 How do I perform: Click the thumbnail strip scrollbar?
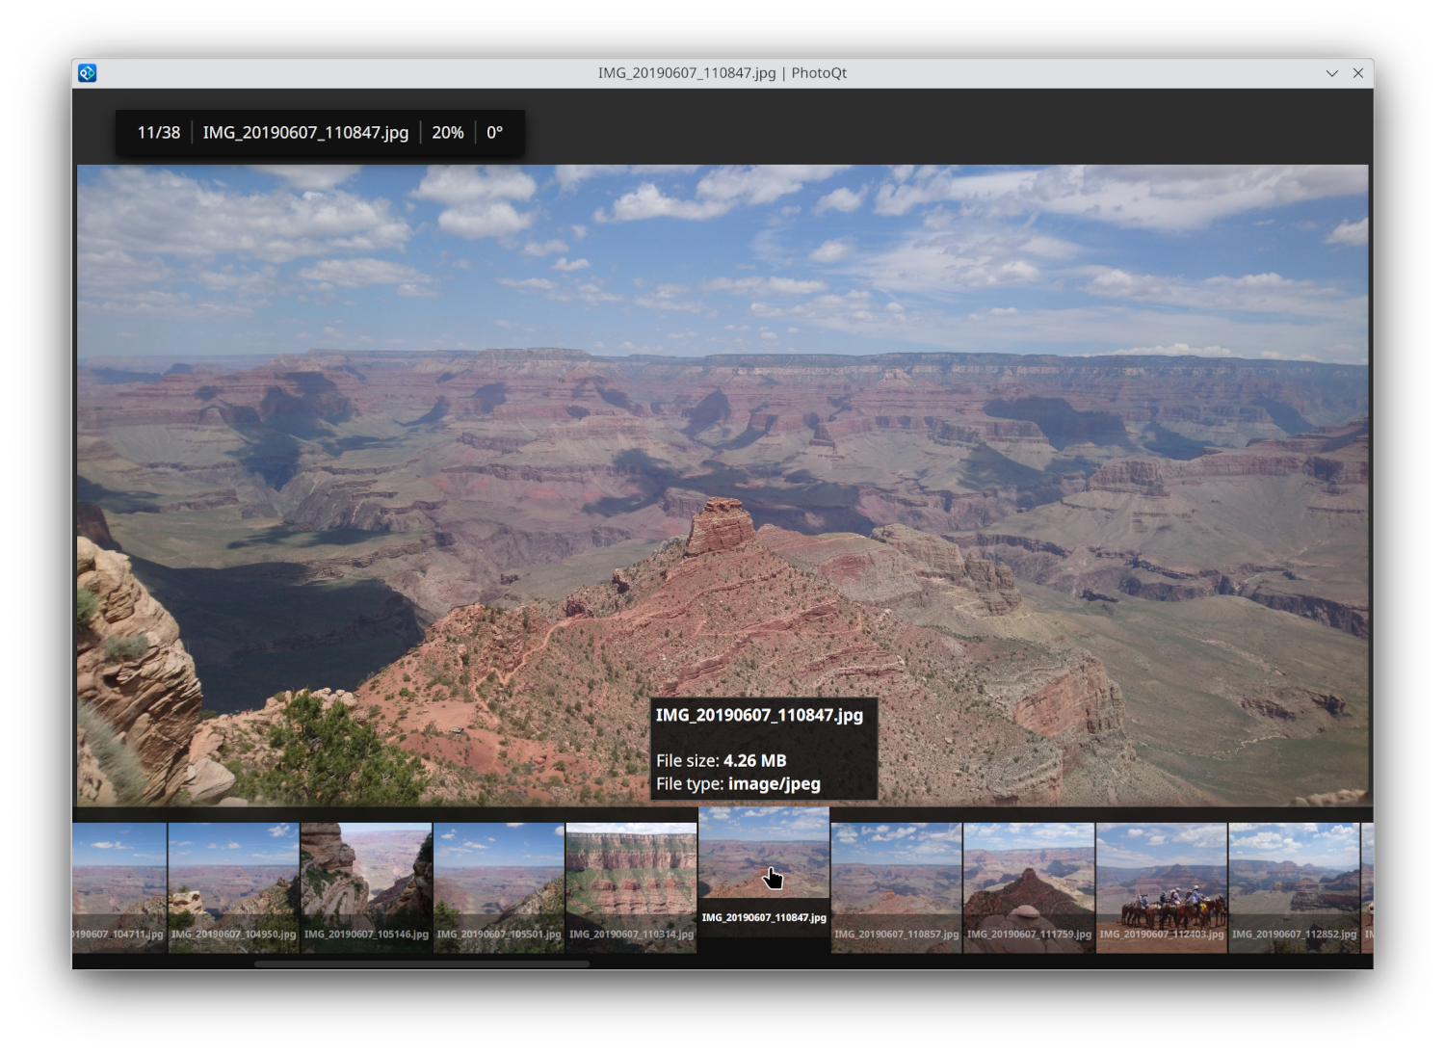(424, 962)
